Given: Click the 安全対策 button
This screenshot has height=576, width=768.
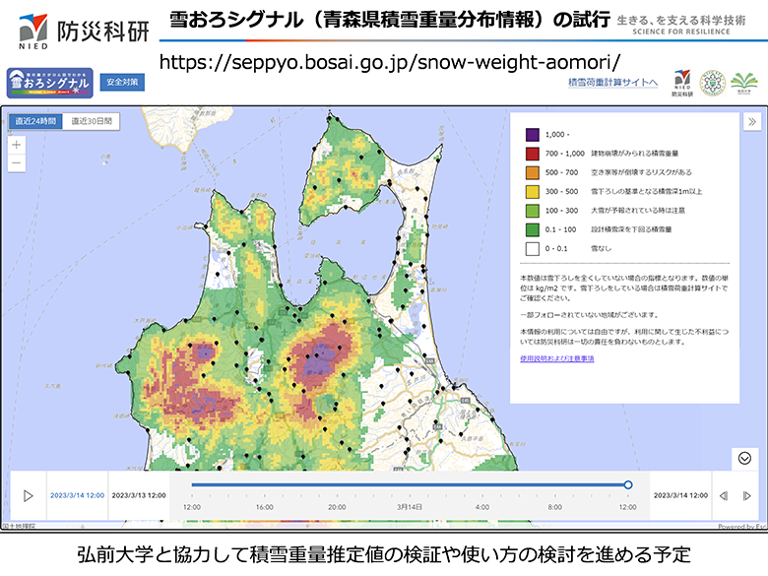Looking at the screenshot, I should (x=122, y=82).
